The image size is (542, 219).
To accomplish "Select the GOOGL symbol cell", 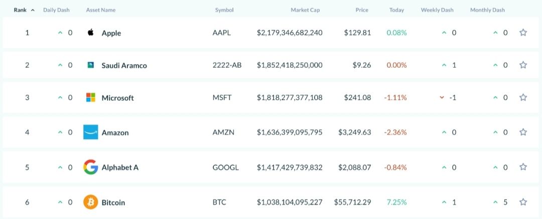I will (x=225, y=167).
